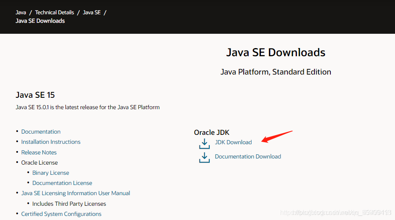The width and height of the screenshot is (395, 220).
Task: Click Includes Third Party Licenses text
Action: [x=69, y=204]
